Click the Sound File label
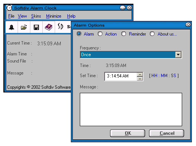The width and height of the screenshot is (196, 146). pos(16,61)
